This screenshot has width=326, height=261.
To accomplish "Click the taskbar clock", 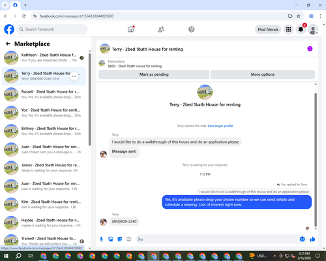I will (304, 256).
